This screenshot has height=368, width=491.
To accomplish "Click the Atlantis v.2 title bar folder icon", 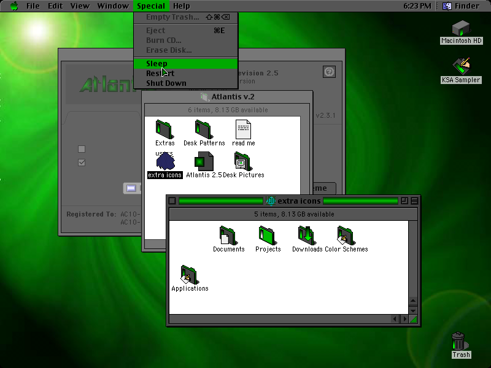I will tap(204, 97).
